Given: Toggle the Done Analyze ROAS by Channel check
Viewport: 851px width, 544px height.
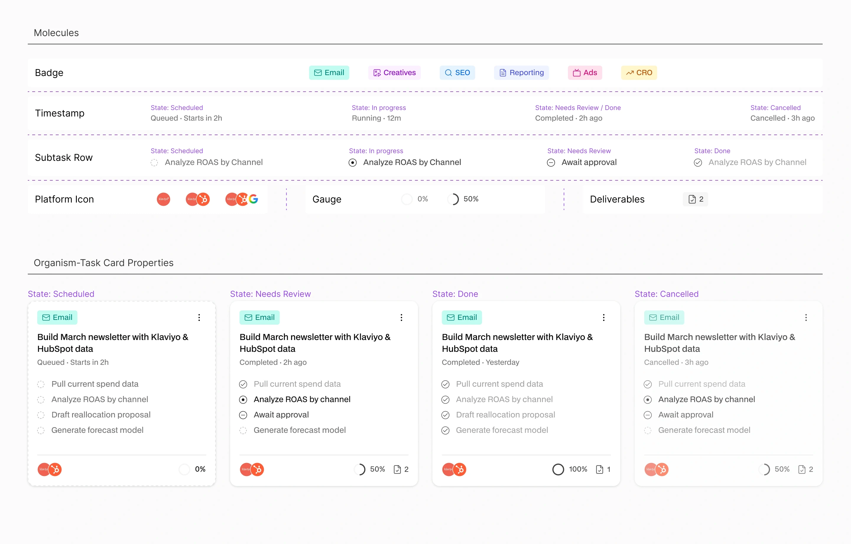Looking at the screenshot, I should coord(698,163).
